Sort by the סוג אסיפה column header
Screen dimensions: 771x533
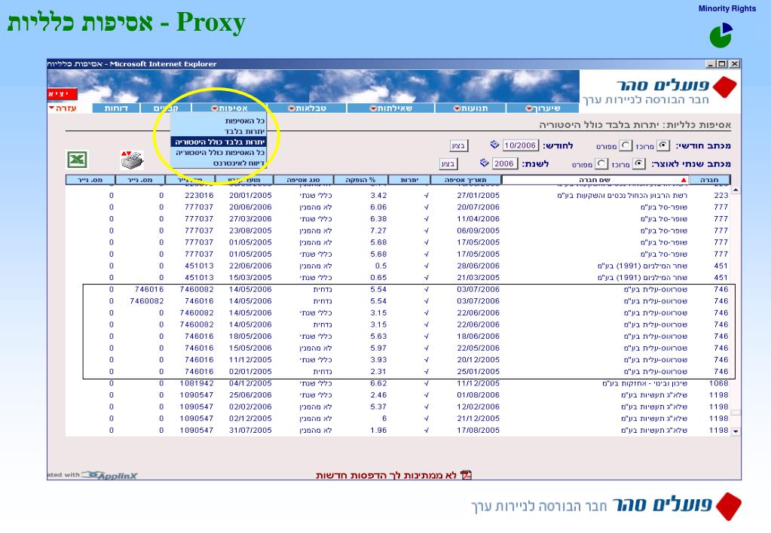point(304,180)
